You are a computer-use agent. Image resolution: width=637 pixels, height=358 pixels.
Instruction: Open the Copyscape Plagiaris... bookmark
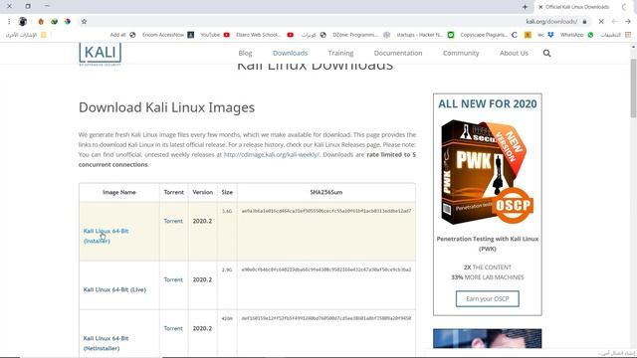pyautogui.click(x=489, y=35)
